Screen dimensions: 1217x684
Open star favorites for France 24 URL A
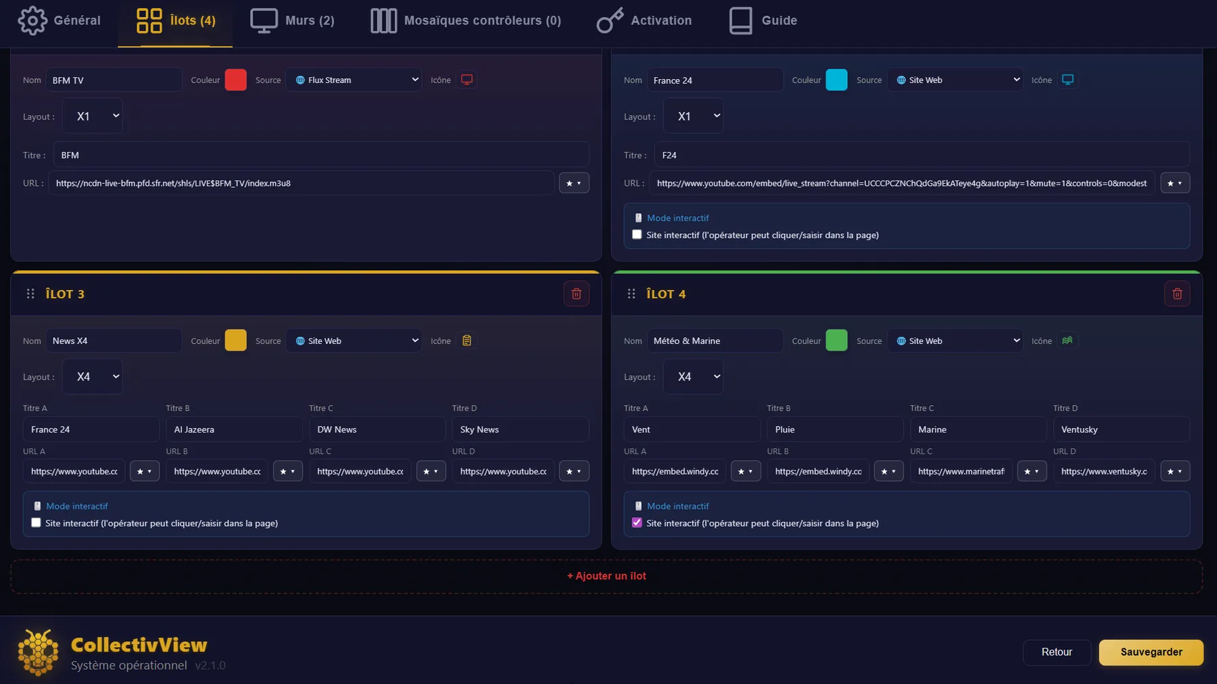click(145, 471)
